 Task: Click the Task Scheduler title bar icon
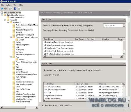pos(1,1)
